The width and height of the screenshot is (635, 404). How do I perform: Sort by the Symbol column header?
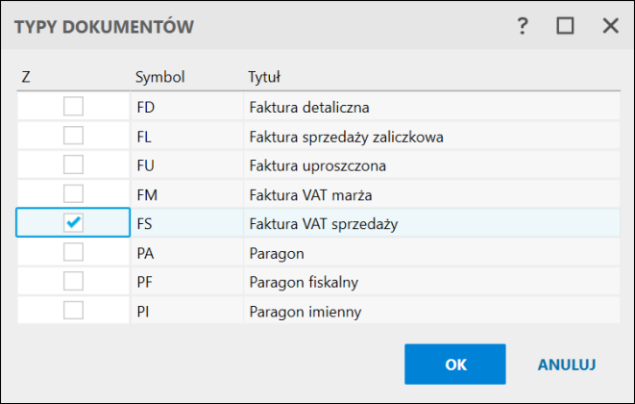click(159, 76)
